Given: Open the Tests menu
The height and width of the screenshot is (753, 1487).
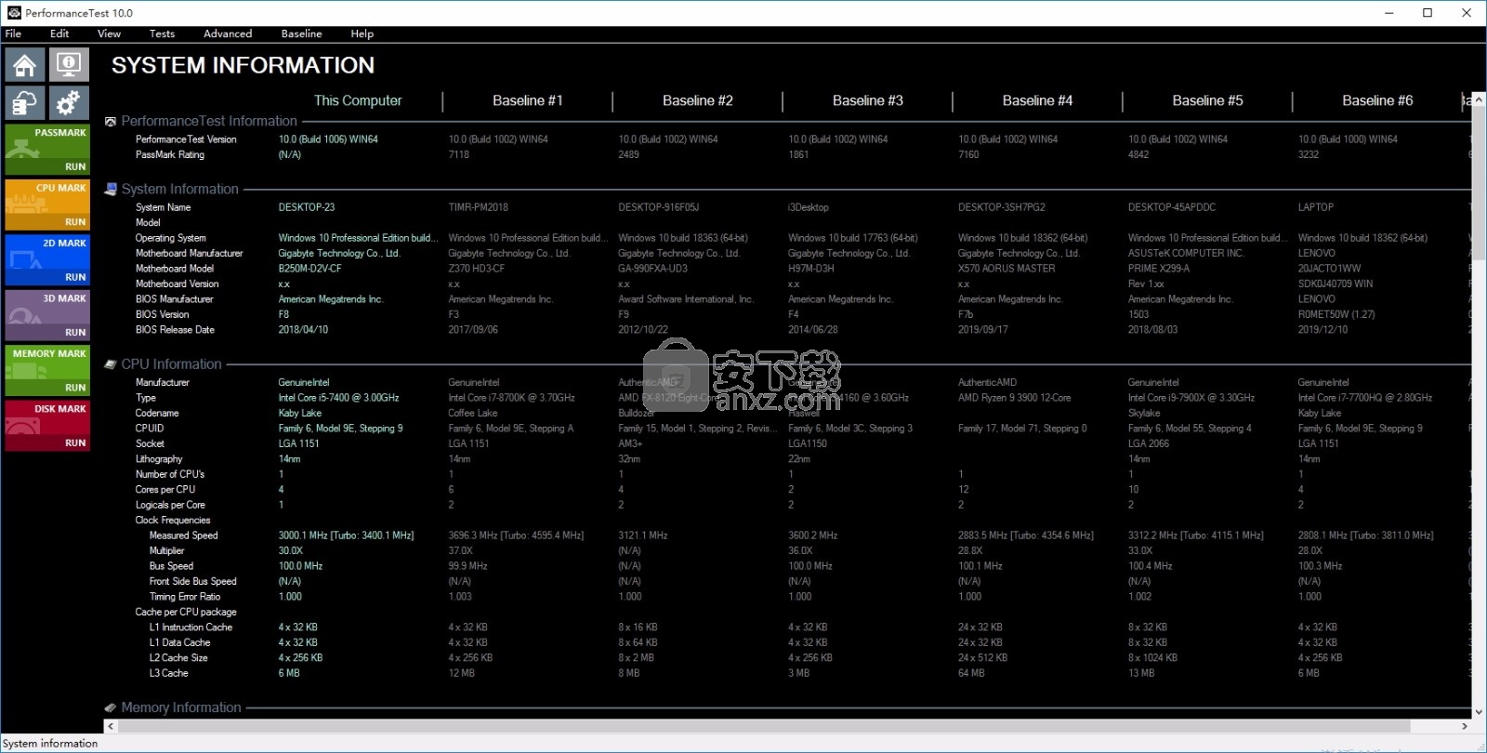Looking at the screenshot, I should (162, 33).
